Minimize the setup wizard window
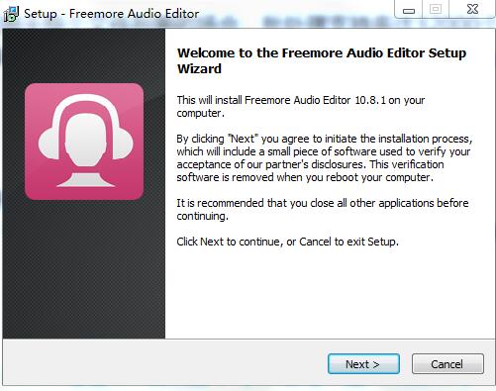 coord(409,11)
